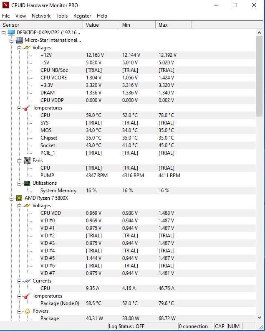Open the Network menu

click(x=41, y=16)
